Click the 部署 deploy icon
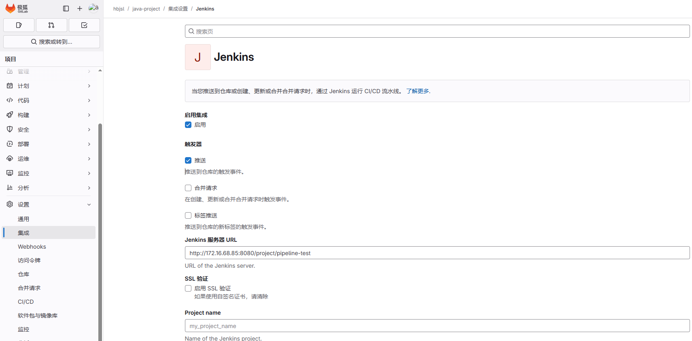 pos(10,144)
